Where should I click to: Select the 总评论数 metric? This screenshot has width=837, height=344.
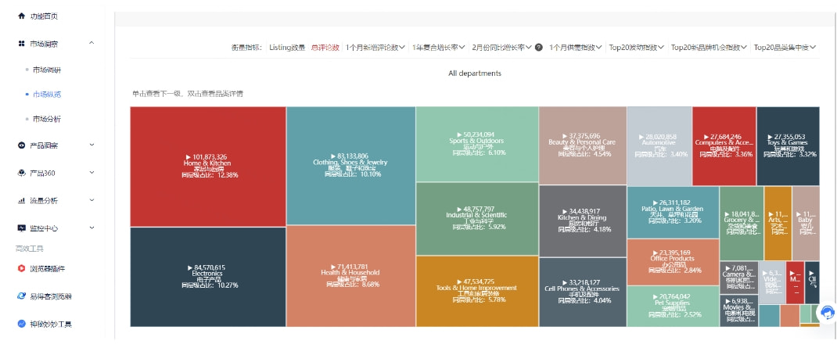pos(325,48)
